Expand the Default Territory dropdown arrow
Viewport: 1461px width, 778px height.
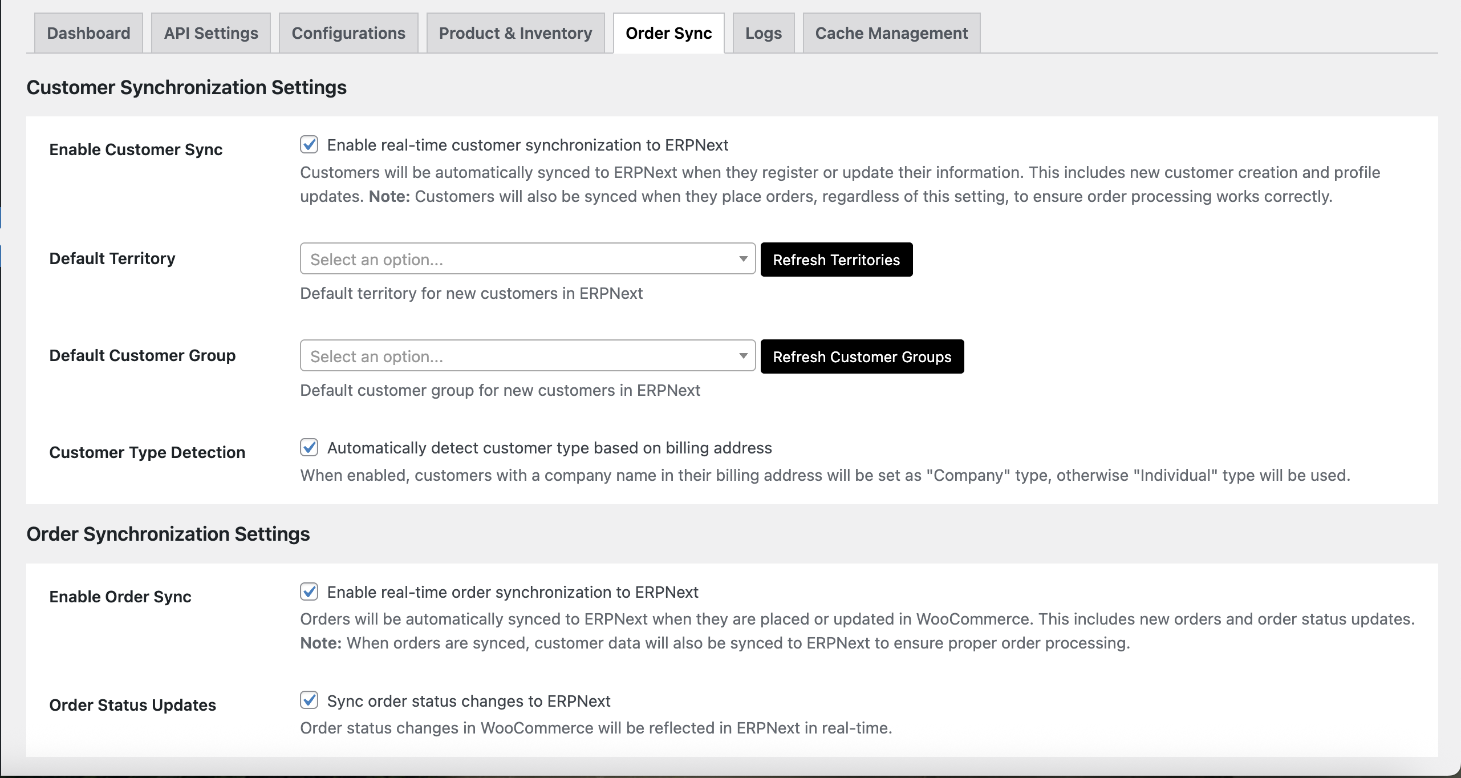click(x=743, y=259)
